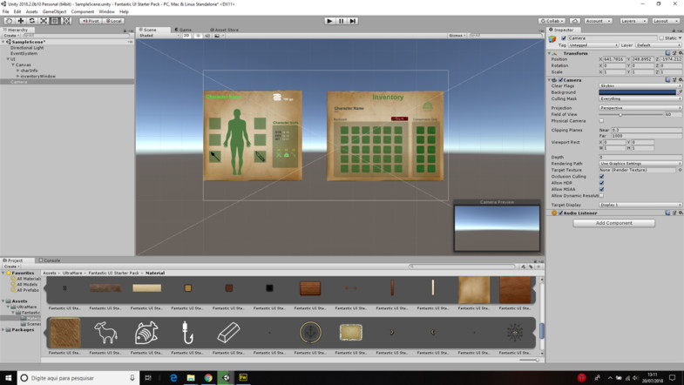Select the fishing hook icon asset
This screenshot has width=684, height=385.
click(x=187, y=332)
